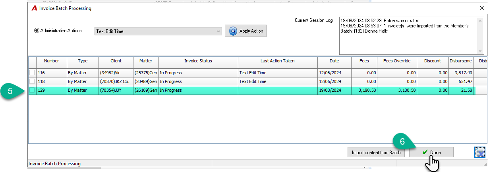Click the export grid icon beside Done

coord(480,152)
